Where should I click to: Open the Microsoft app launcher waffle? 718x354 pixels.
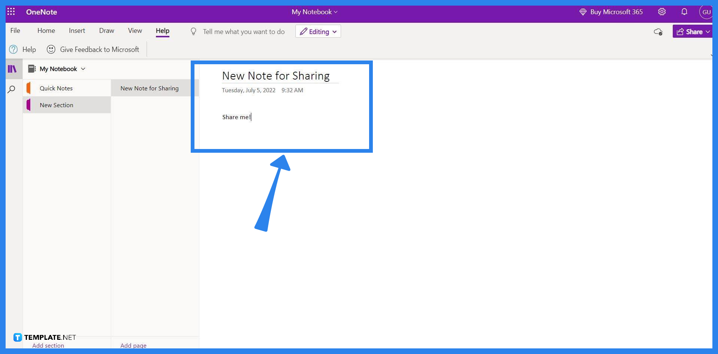(11, 12)
